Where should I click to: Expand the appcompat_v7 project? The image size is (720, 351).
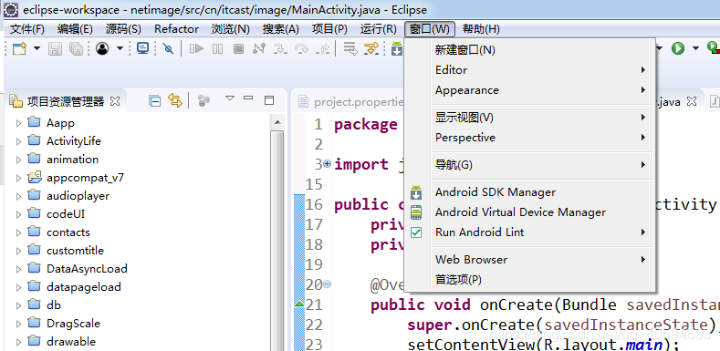coord(18,178)
